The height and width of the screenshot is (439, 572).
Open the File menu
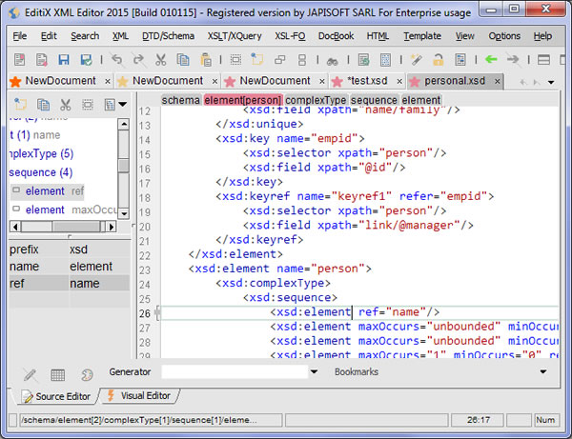point(20,36)
